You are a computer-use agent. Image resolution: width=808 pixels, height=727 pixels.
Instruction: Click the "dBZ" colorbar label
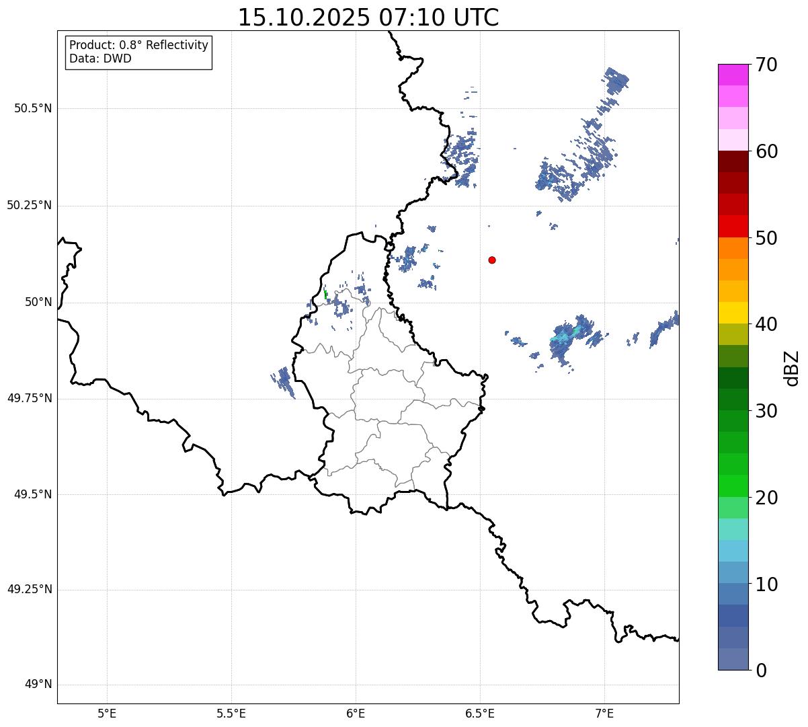click(792, 368)
